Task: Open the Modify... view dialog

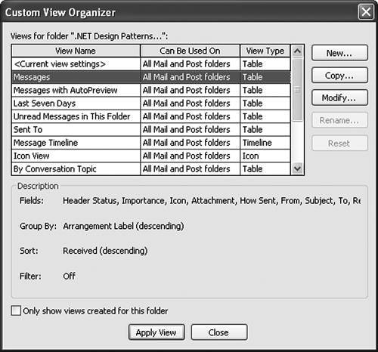Action: pyautogui.click(x=339, y=97)
